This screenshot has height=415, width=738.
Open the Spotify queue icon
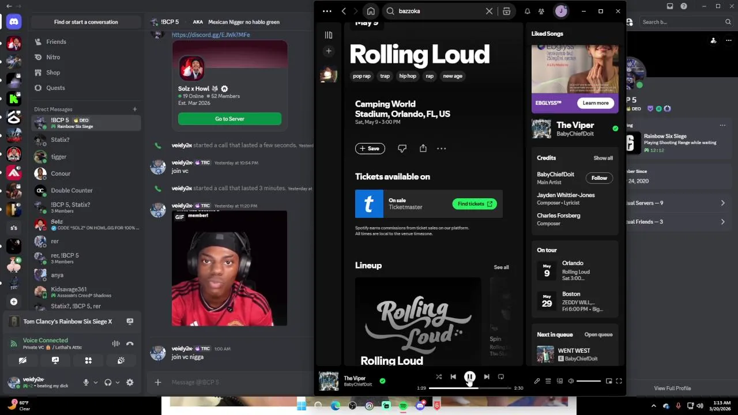click(x=548, y=381)
